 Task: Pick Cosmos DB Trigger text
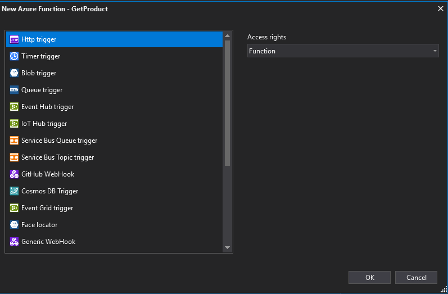click(x=49, y=191)
